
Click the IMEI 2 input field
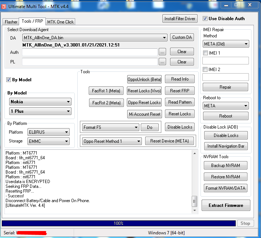point(225,77)
